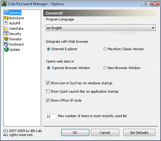Screen dimensions: 161x141
Task: Click the Update globe arrow icon
Action: [6, 50]
